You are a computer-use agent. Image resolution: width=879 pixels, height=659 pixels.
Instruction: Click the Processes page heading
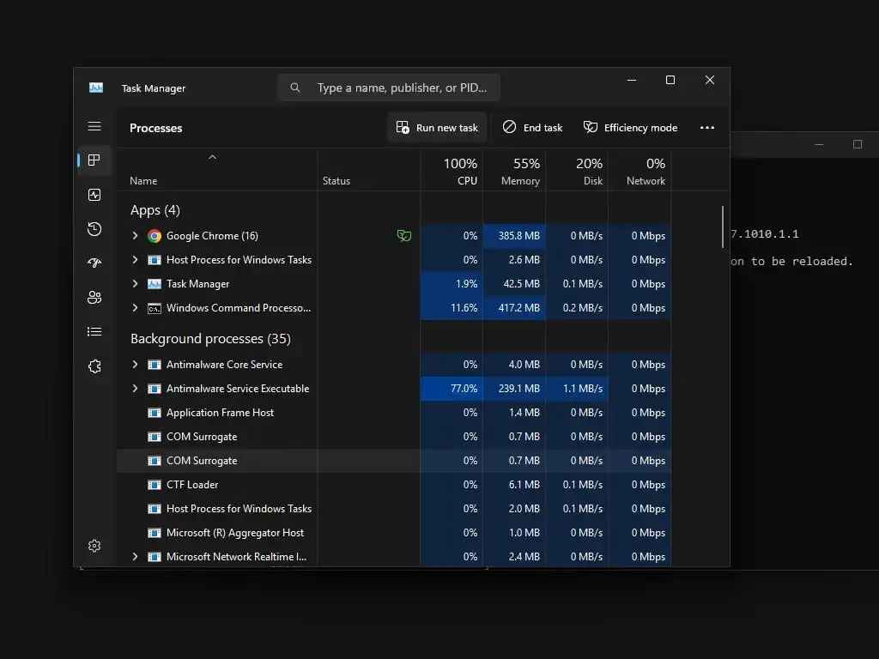(156, 128)
